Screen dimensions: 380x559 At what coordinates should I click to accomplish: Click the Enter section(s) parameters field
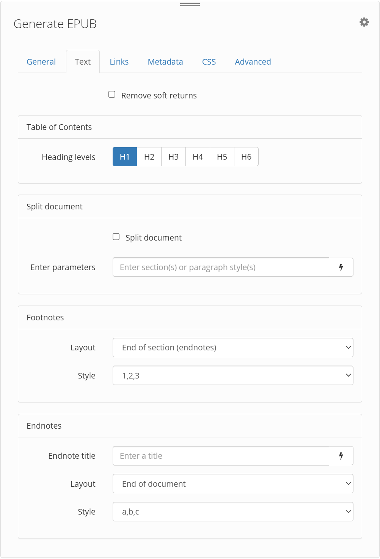point(221,267)
